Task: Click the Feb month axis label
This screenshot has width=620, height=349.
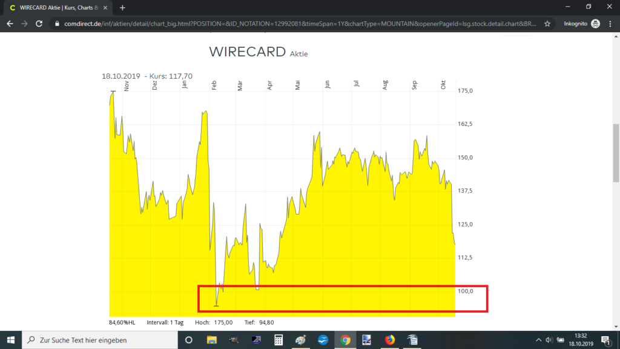Action: 214,85
